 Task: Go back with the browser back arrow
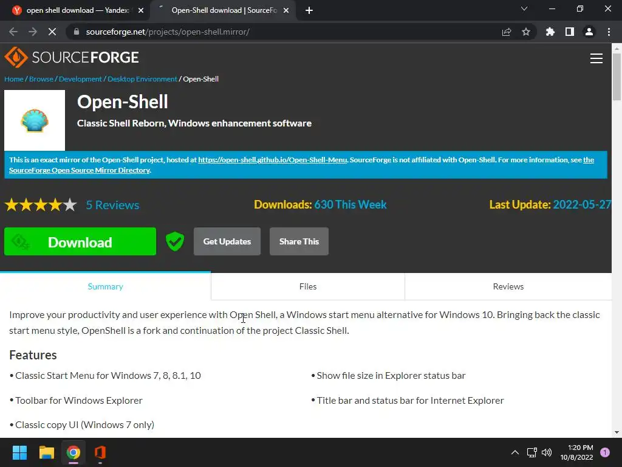click(x=13, y=32)
